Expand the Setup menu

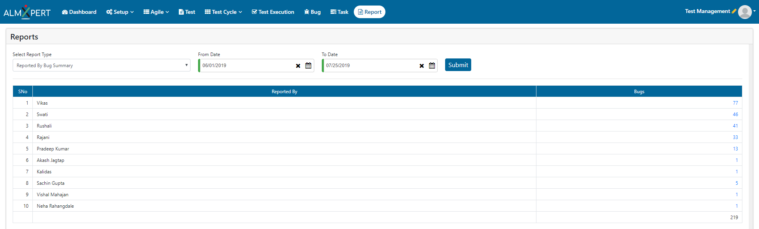(x=120, y=12)
